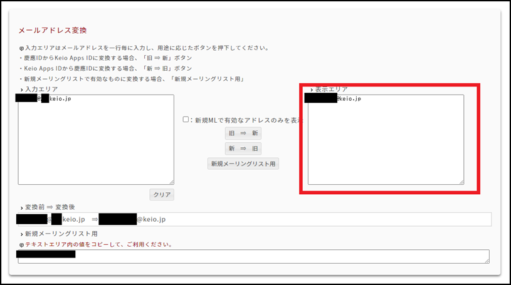Viewport: 511px width, 285px height.
Task: Click the chevron by 新規メーリングリスト用 section label
Action: click(21, 234)
